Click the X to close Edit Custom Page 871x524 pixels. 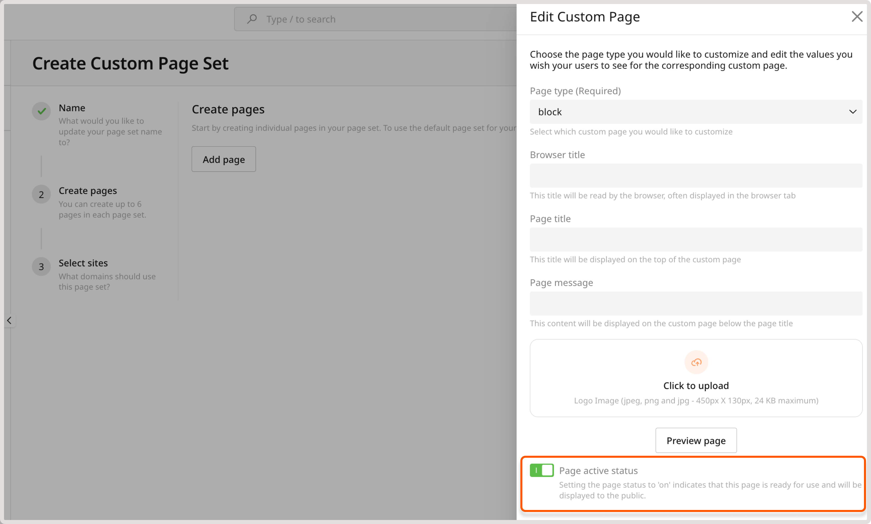pos(857,16)
